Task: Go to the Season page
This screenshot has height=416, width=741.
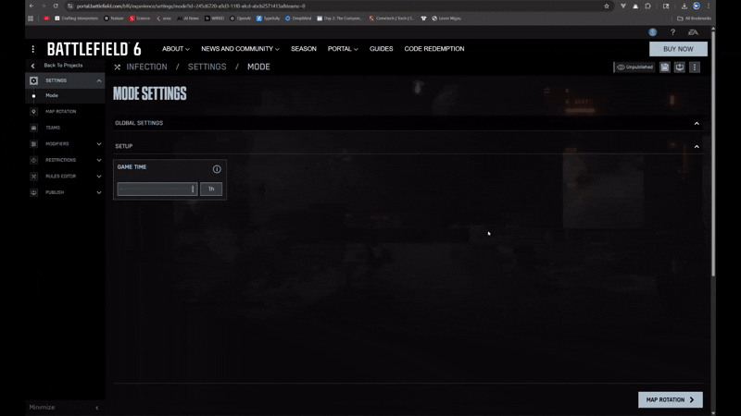Action: 304,49
